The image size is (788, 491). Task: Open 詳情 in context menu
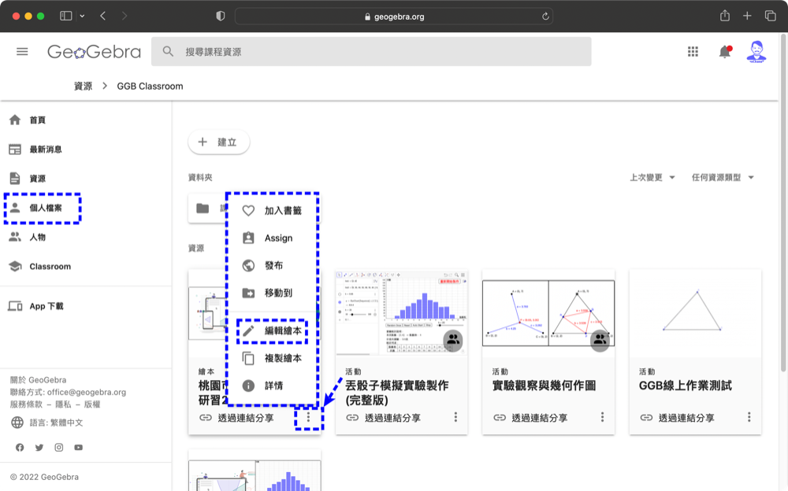point(273,386)
